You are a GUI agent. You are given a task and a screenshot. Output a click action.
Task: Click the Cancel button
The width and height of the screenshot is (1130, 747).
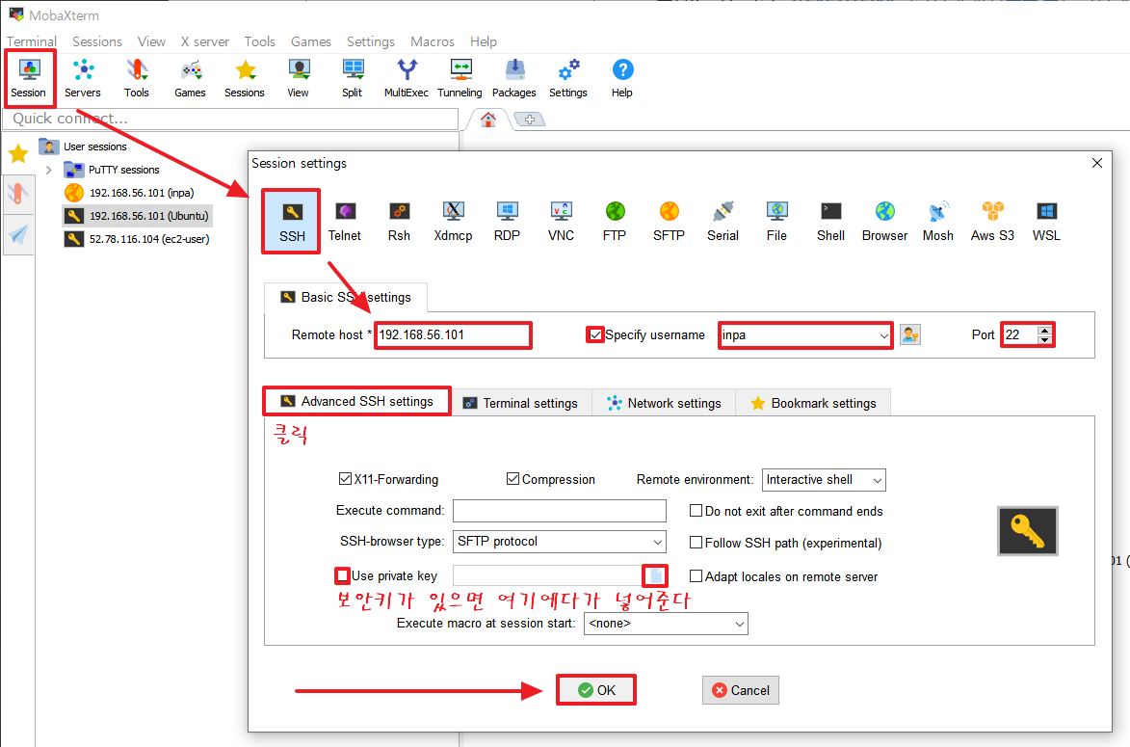click(x=741, y=690)
